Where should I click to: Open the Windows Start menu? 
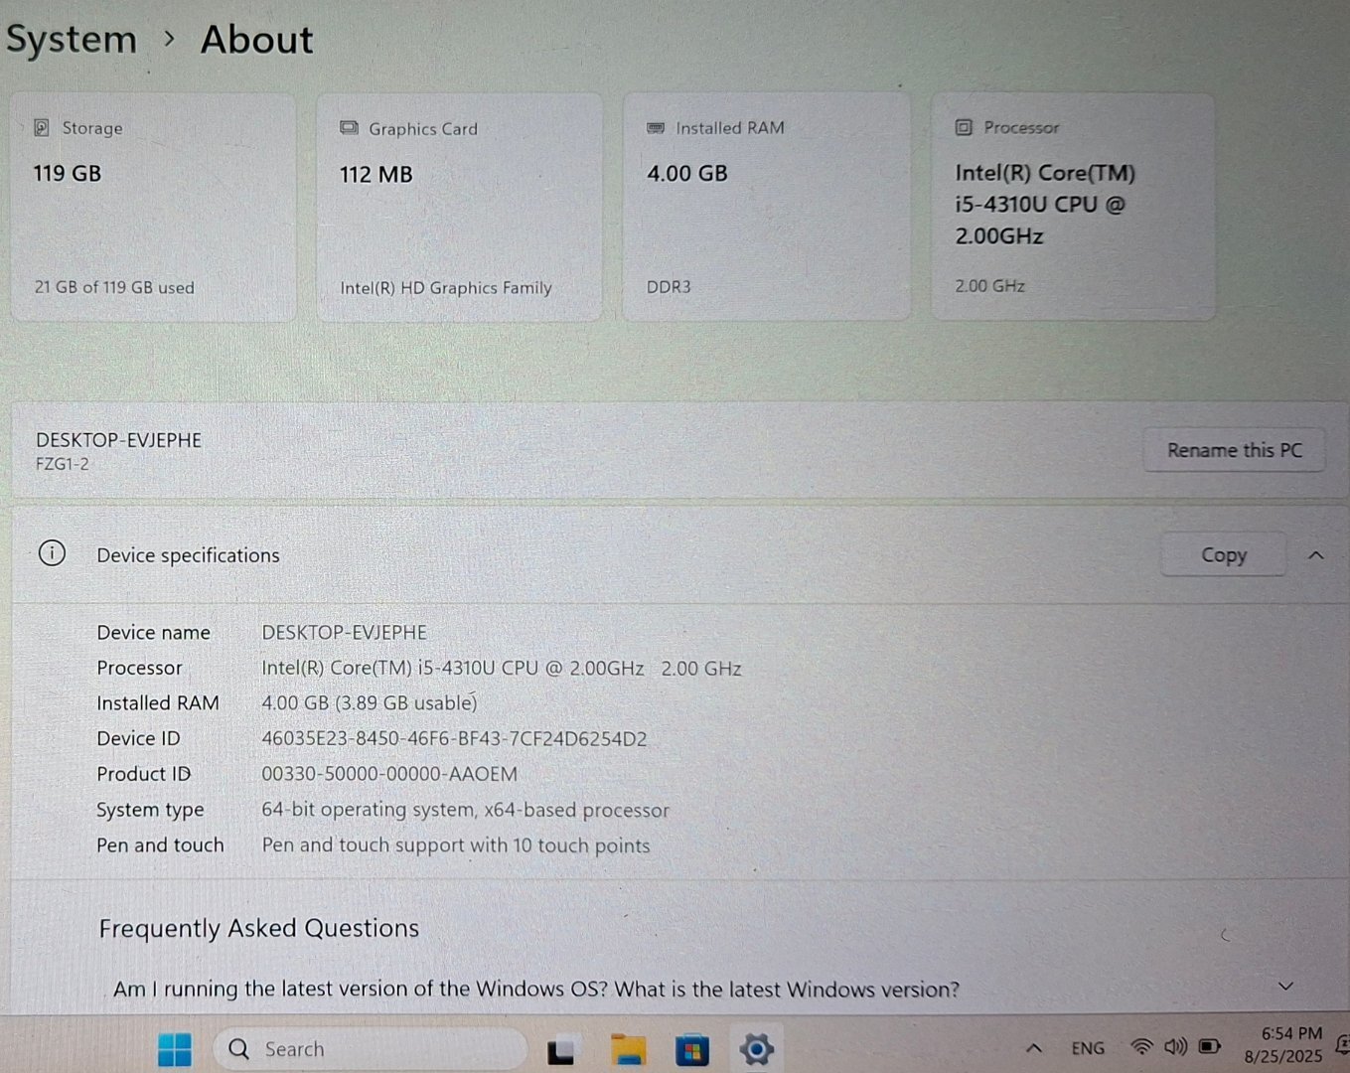(175, 1049)
